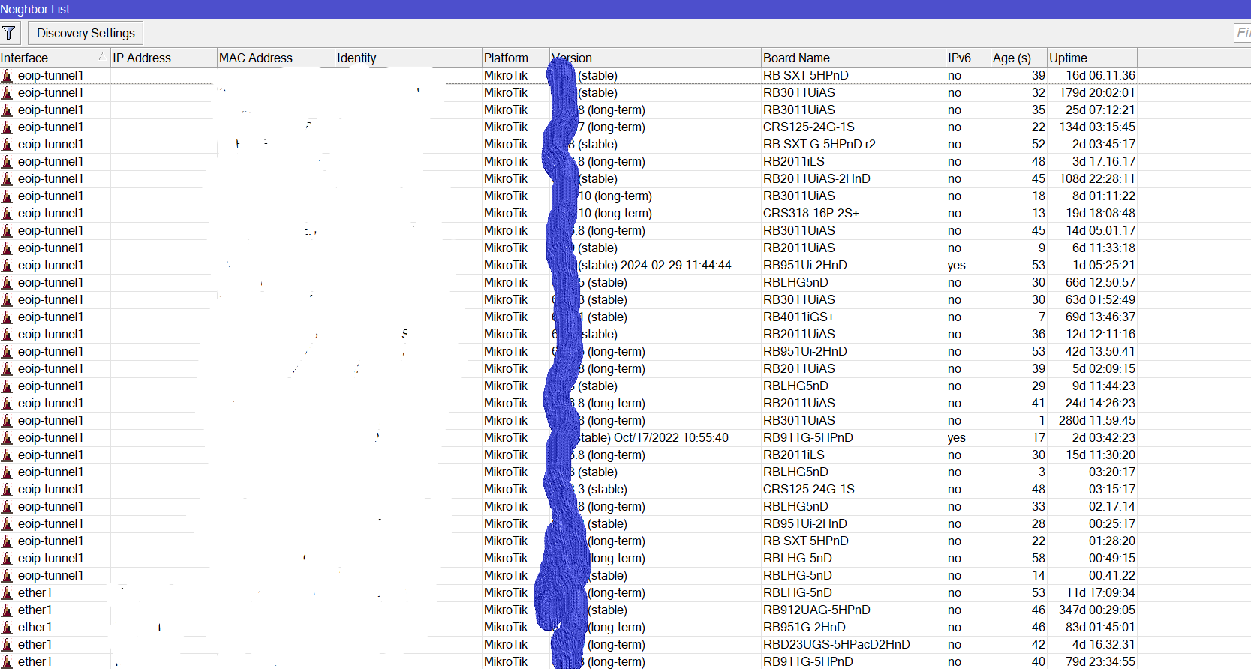Click neighbor icon of RBD23UGS-5HPacD2HnD row
This screenshot has width=1251, height=669.
(x=8, y=644)
